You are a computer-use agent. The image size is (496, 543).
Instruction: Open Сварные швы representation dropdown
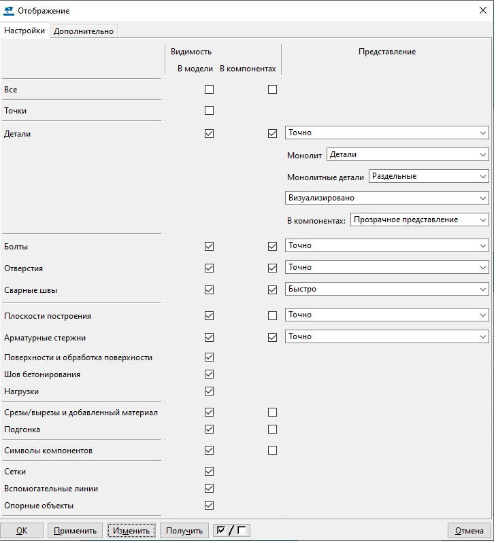pyautogui.click(x=386, y=290)
